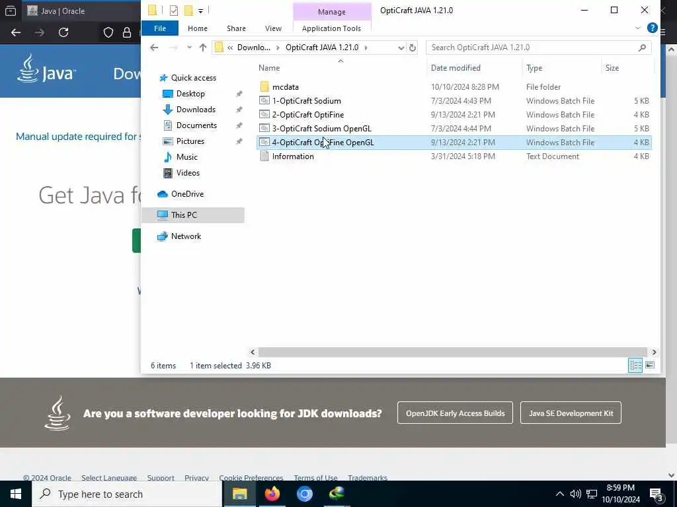Open the mcdata folder icon
Screen dimensions: 677x507
coord(264,86)
